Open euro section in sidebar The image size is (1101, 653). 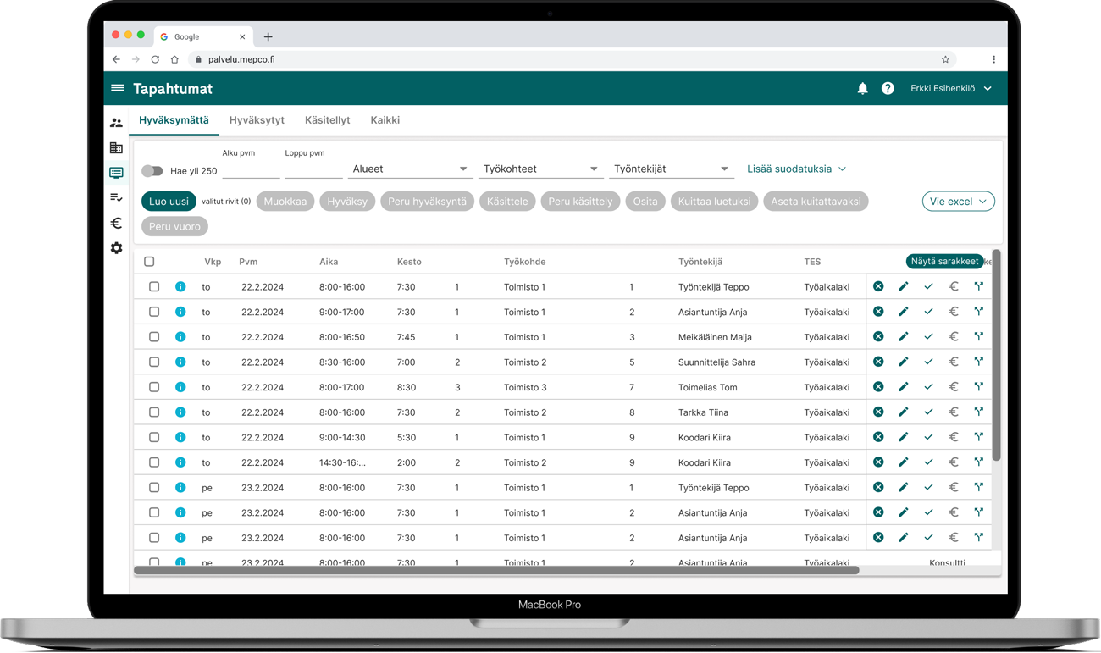point(117,223)
